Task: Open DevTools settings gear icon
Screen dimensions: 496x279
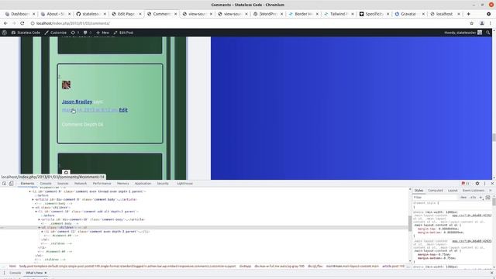Action: pyautogui.click(x=477, y=184)
